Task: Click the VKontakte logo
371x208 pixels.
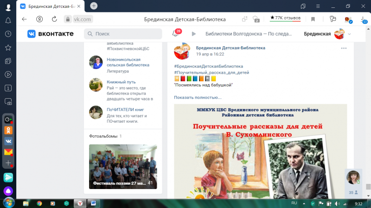Action: (x=51, y=34)
